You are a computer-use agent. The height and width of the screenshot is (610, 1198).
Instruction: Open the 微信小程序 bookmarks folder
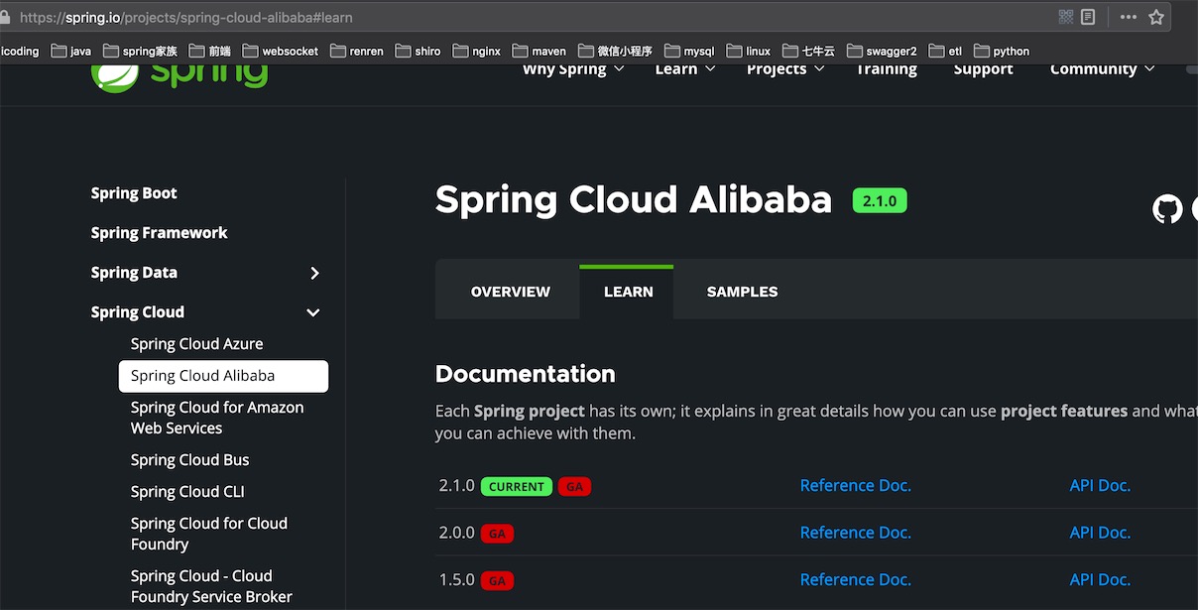coord(615,51)
